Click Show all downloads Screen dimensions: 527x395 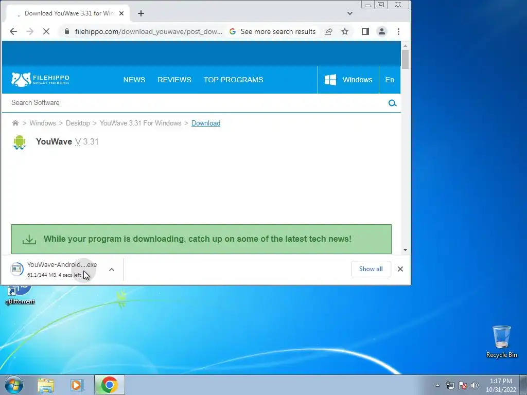(371, 269)
